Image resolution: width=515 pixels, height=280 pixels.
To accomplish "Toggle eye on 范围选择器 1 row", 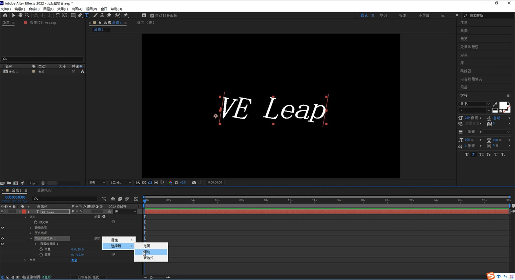I will coord(2,244).
